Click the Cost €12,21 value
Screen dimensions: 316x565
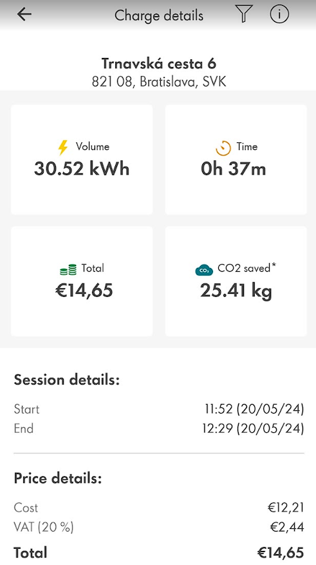(x=286, y=508)
